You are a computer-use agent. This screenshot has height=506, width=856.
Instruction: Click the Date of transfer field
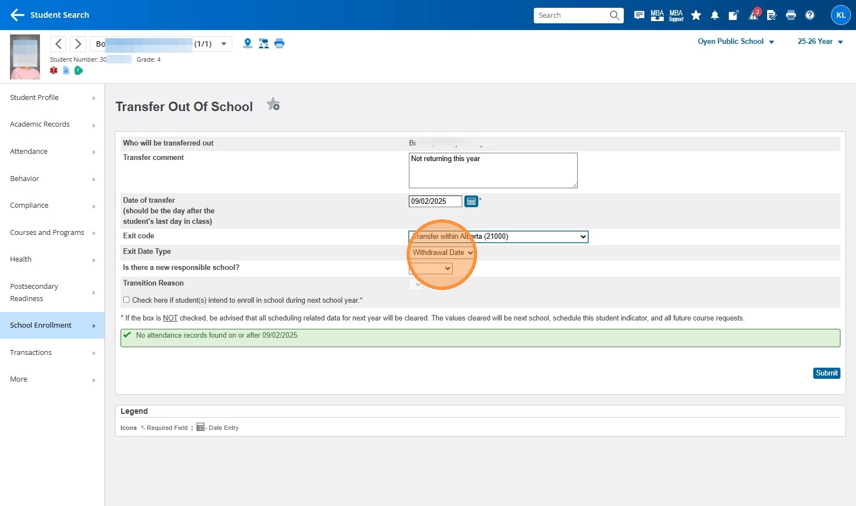435,201
